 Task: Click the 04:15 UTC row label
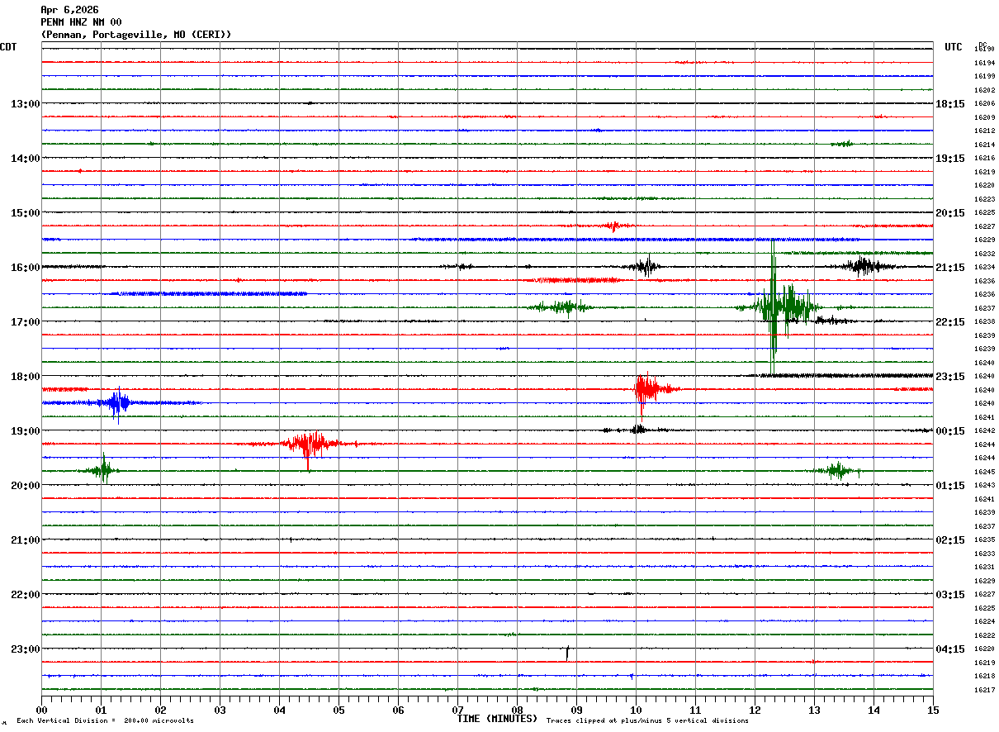(950, 649)
